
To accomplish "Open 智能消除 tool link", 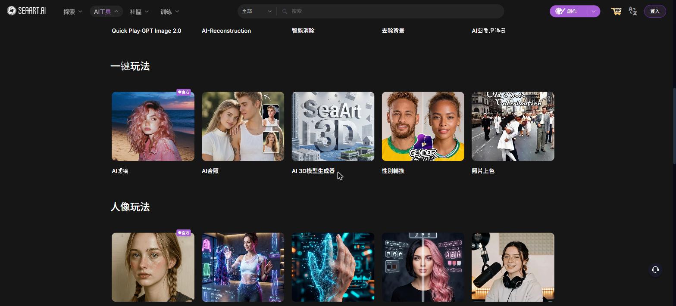I will [303, 31].
